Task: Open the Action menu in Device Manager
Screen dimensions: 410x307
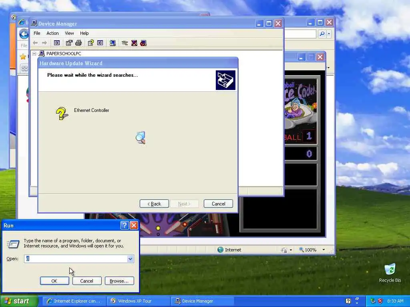Action: click(x=52, y=33)
